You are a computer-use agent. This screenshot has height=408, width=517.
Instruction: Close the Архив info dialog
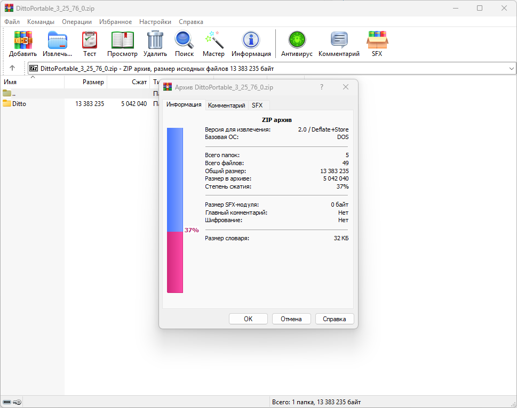pos(346,87)
